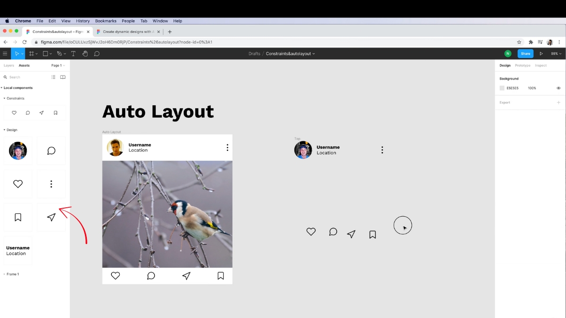Open the team library book icon

click(63, 77)
